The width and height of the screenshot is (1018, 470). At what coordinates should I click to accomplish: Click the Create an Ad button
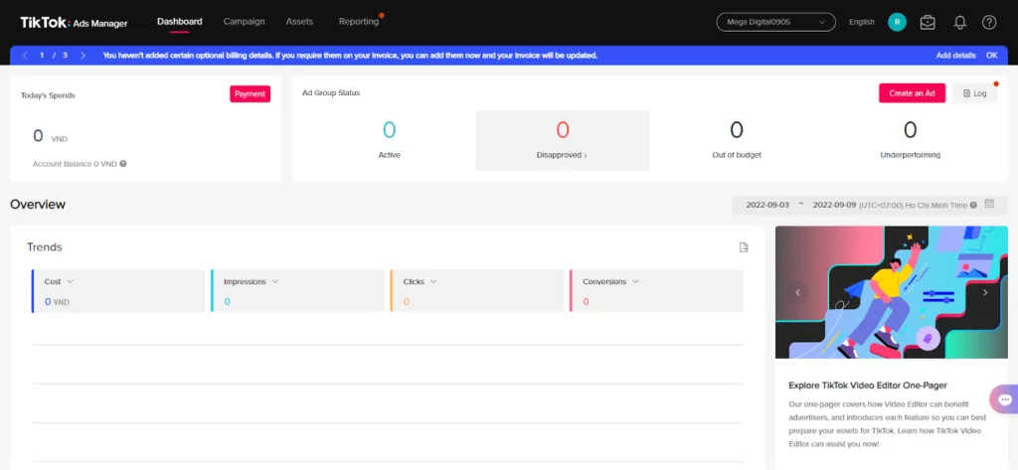(912, 92)
